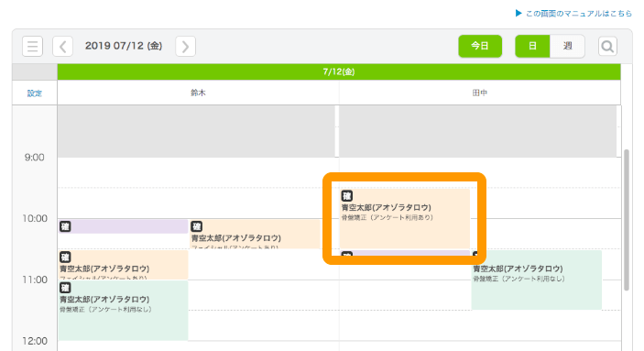Go to previous day with left chevron
This screenshot has width=644, height=351.
point(63,46)
